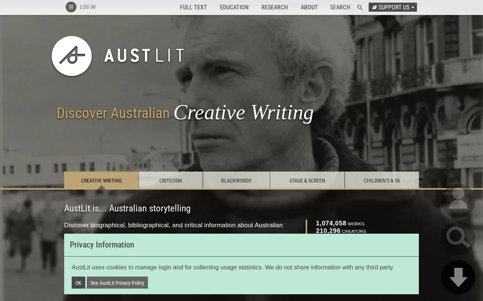Click the AustLit circular logo
This screenshot has width=483, height=301.
point(72,56)
